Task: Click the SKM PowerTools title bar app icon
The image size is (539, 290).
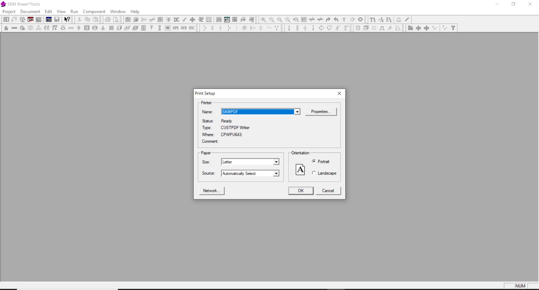Action: [4, 4]
